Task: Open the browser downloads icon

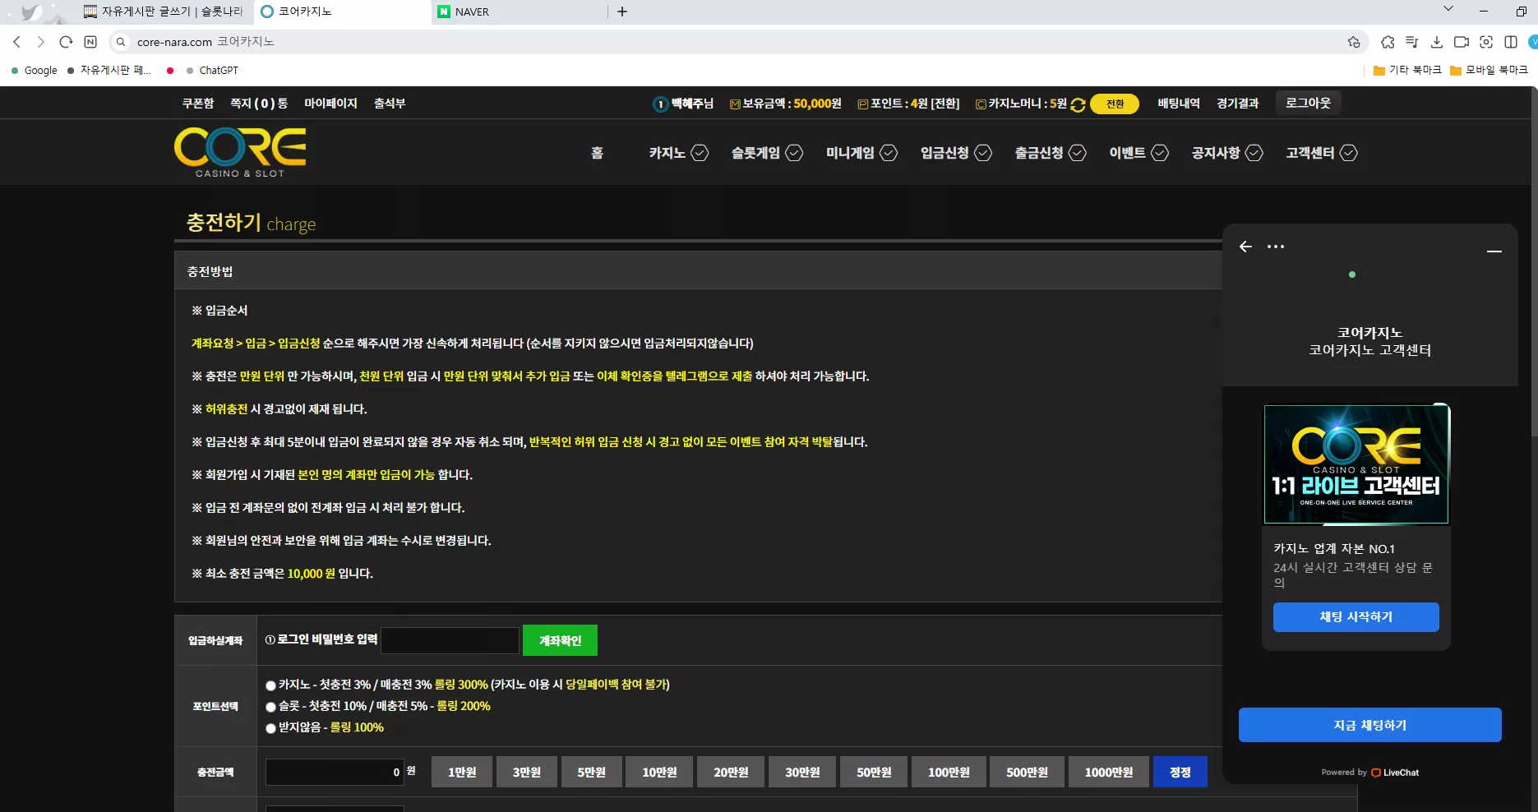Action: click(1437, 42)
